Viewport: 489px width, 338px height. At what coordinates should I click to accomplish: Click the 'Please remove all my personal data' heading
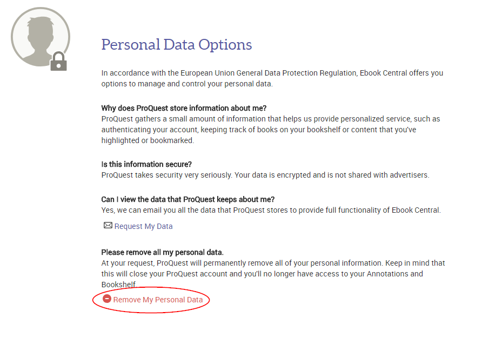[162, 252]
